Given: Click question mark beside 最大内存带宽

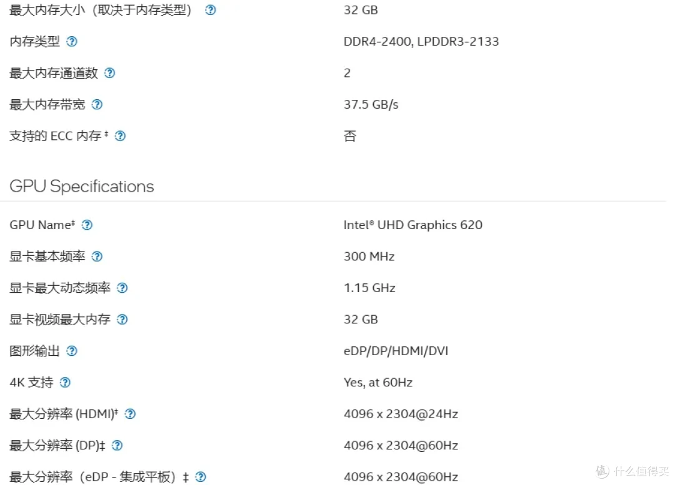Looking at the screenshot, I should (x=97, y=104).
